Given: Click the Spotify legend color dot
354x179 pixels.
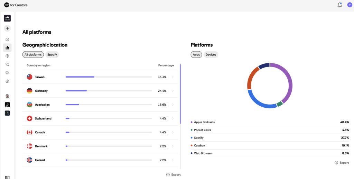Looking at the screenshot, I should tap(192, 138).
